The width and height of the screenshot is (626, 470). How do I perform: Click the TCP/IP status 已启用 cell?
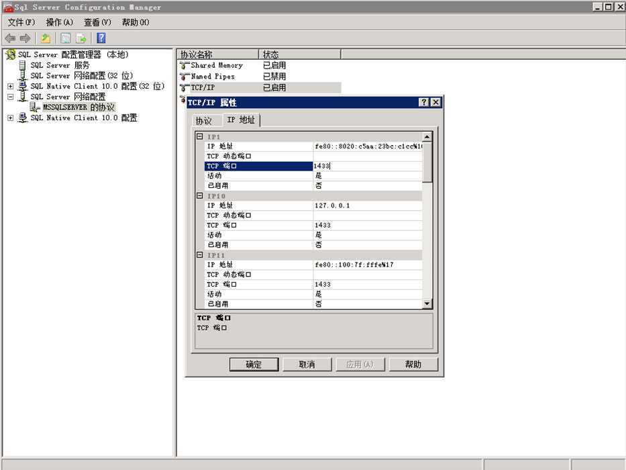point(274,87)
